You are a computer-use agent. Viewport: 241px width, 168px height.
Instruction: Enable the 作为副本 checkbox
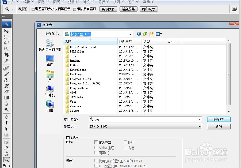96,142
